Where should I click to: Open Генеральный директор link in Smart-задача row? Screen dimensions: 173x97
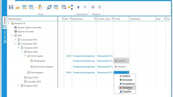point(84,56)
